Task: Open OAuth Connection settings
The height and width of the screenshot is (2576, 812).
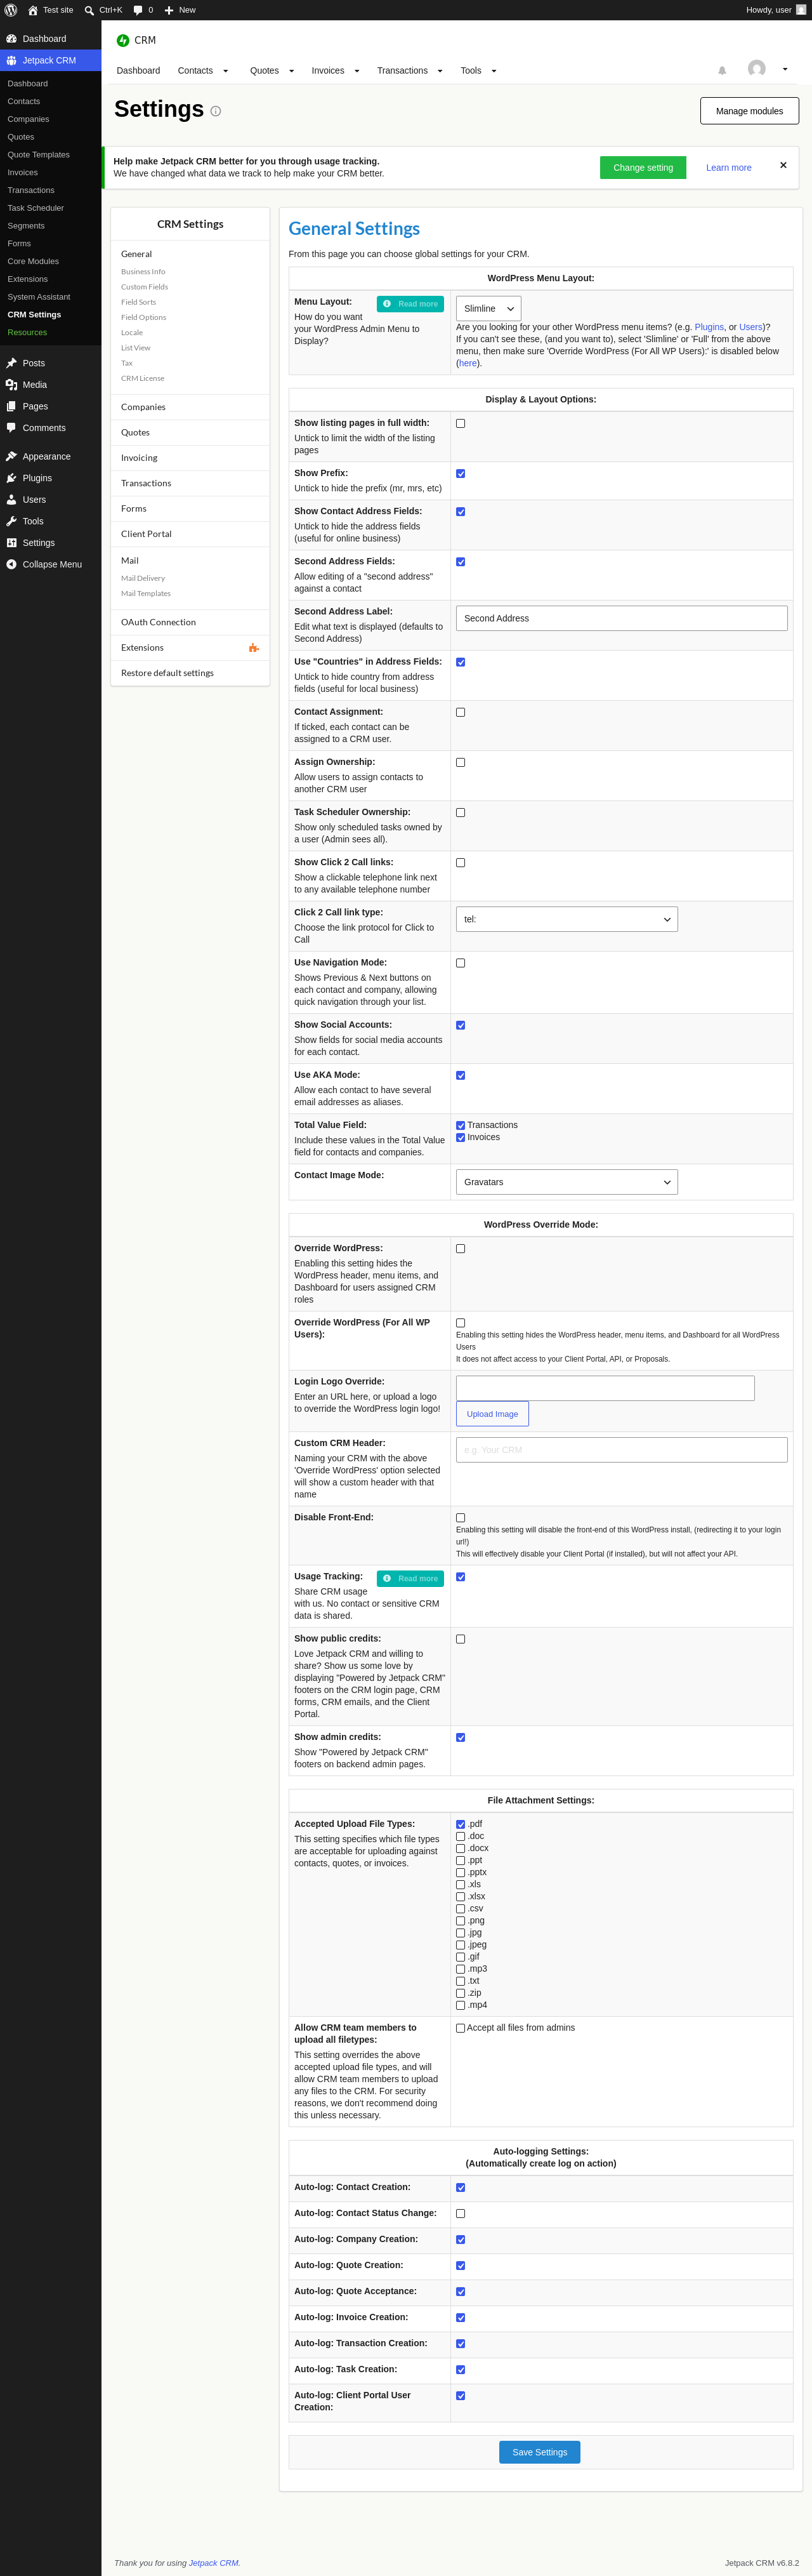Action: coord(190,622)
